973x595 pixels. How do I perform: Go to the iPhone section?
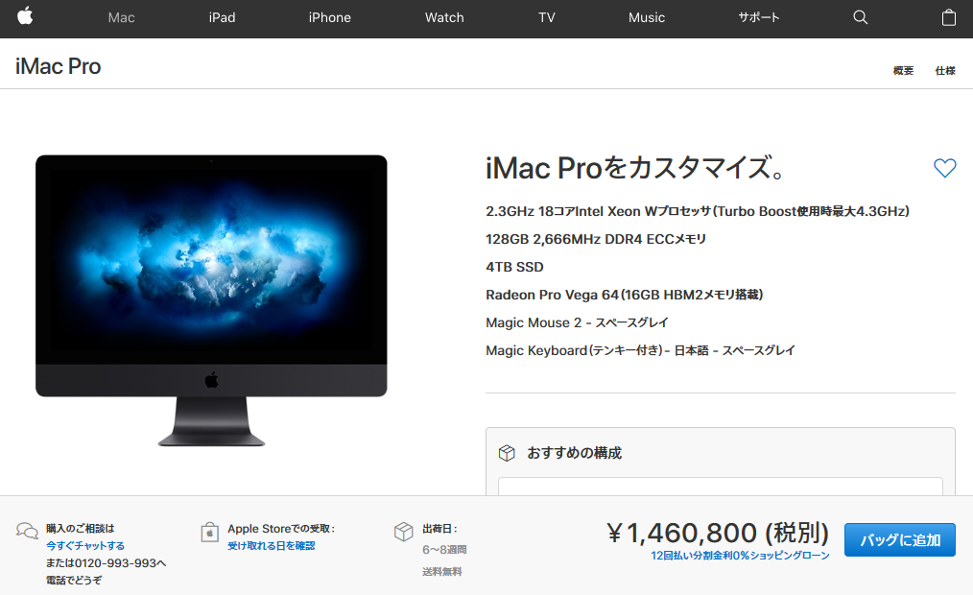coord(329,17)
